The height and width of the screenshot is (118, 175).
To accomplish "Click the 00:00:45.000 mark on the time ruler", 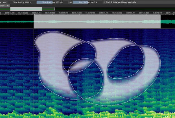I will pos(90,13).
